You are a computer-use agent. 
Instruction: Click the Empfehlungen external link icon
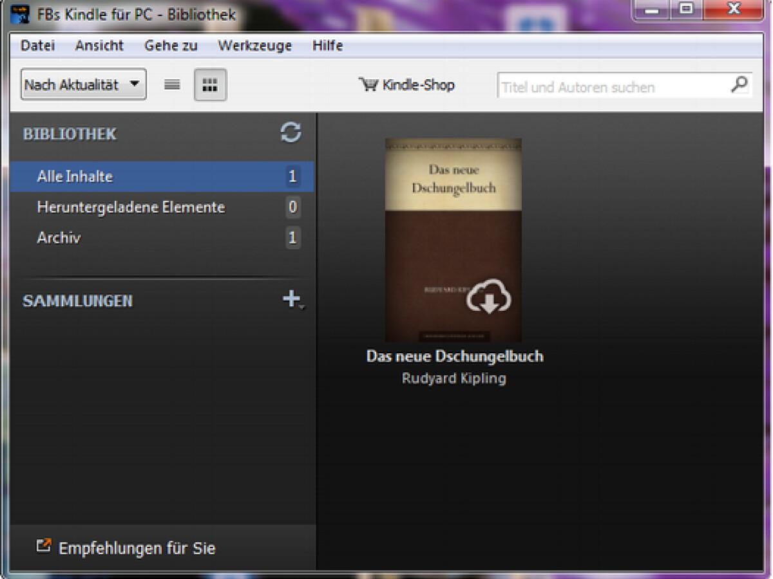pyautogui.click(x=44, y=547)
